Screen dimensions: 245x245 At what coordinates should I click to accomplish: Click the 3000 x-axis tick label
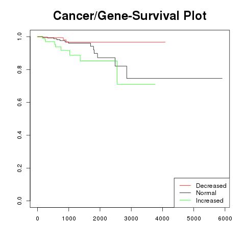131,218
